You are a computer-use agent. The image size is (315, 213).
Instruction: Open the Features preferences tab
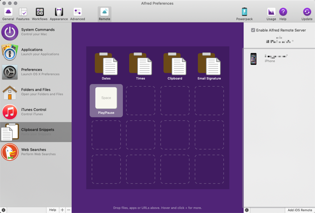[23, 14]
